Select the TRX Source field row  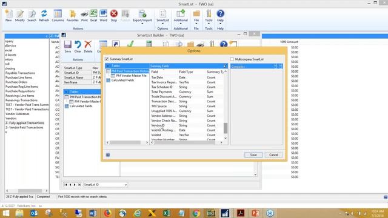point(187,106)
